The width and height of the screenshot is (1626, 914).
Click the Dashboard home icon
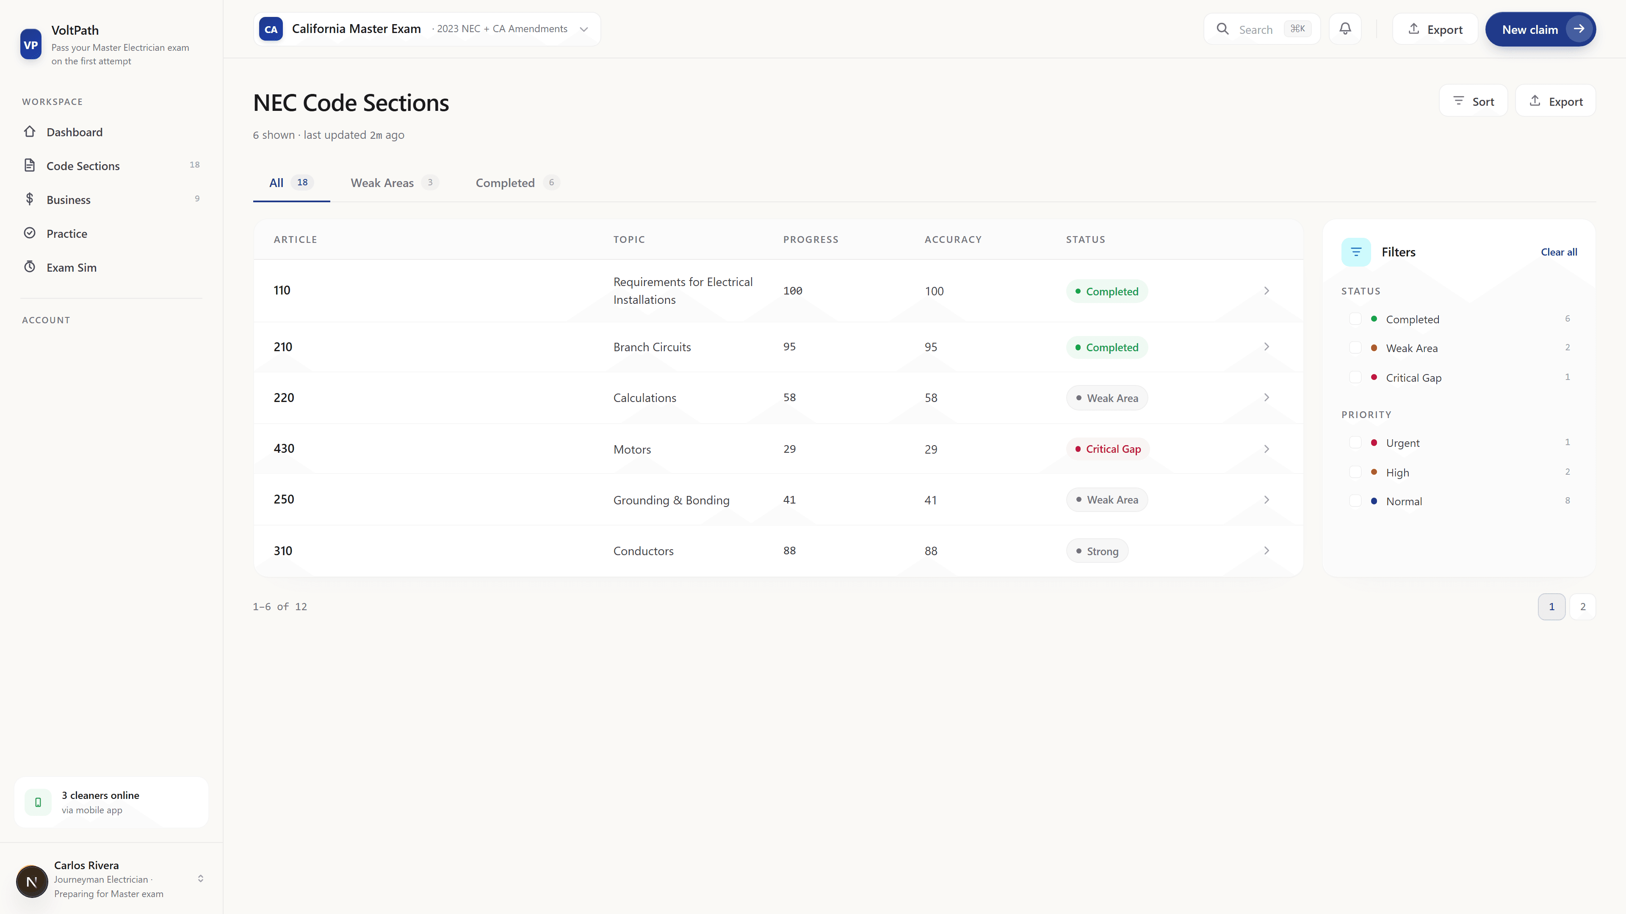(x=30, y=131)
